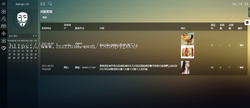Select date 18 in calendar
Viewport: 250px width, 108px height.
click(9, 54)
